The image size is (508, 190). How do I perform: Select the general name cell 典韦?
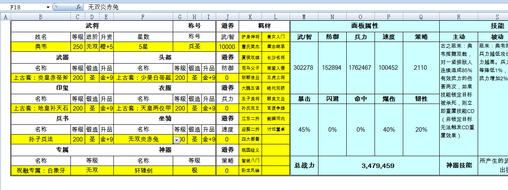41,46
